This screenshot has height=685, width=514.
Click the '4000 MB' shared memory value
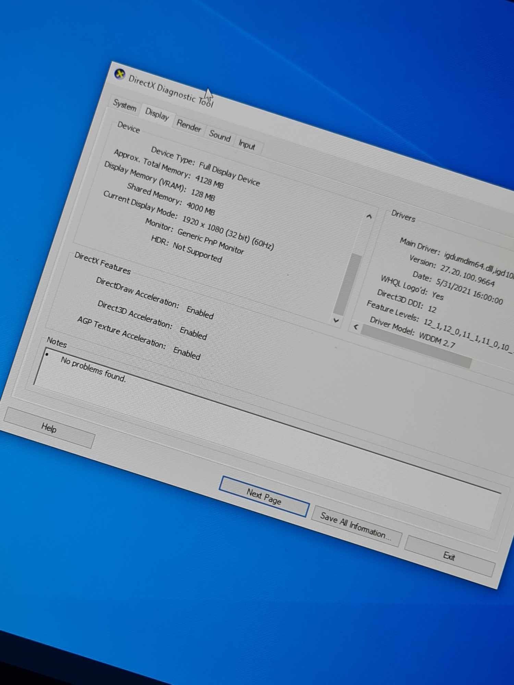[x=201, y=208]
